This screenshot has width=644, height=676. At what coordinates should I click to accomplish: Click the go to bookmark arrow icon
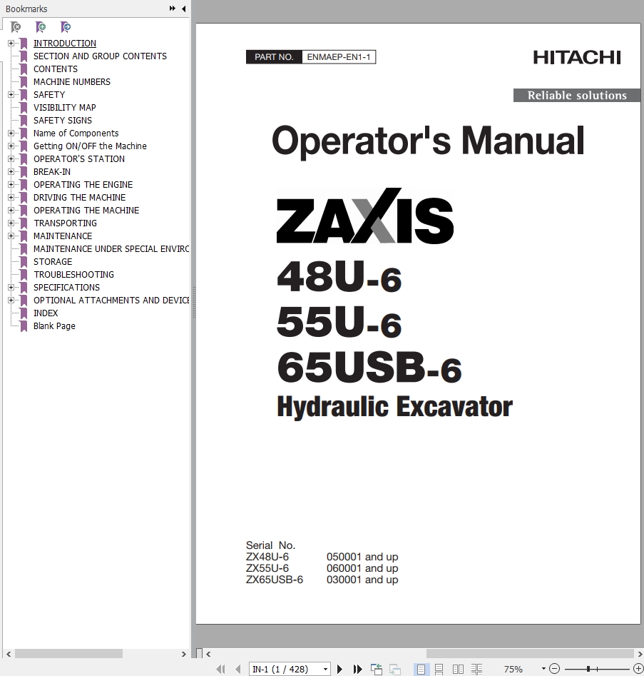point(66,27)
